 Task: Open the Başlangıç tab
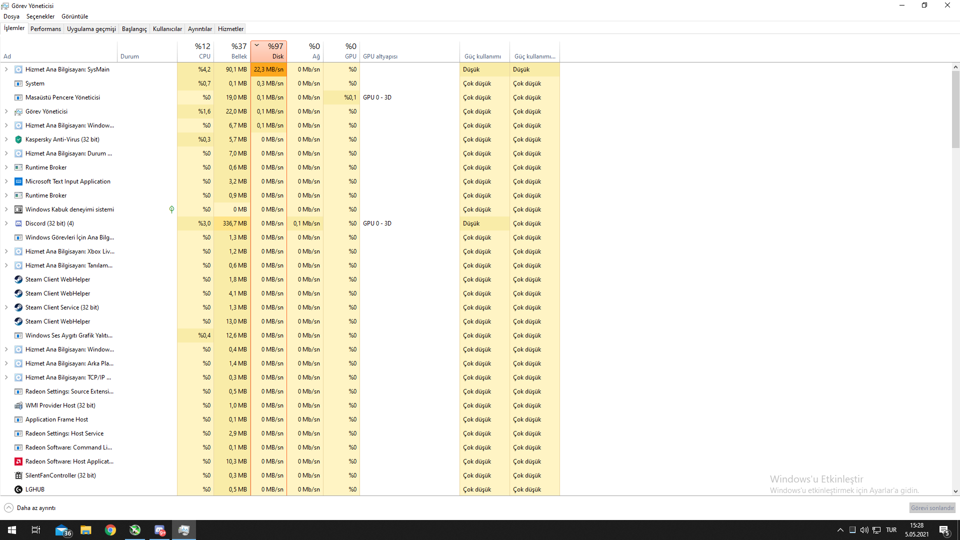click(x=134, y=29)
